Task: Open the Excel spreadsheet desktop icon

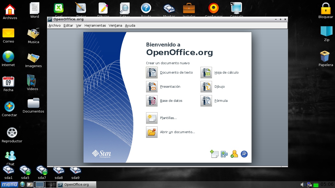Action: click(x=59, y=8)
